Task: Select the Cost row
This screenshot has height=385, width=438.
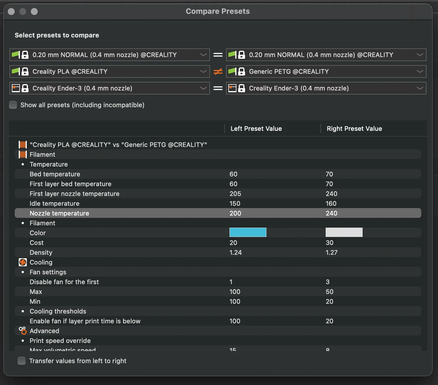Action: click(218, 243)
